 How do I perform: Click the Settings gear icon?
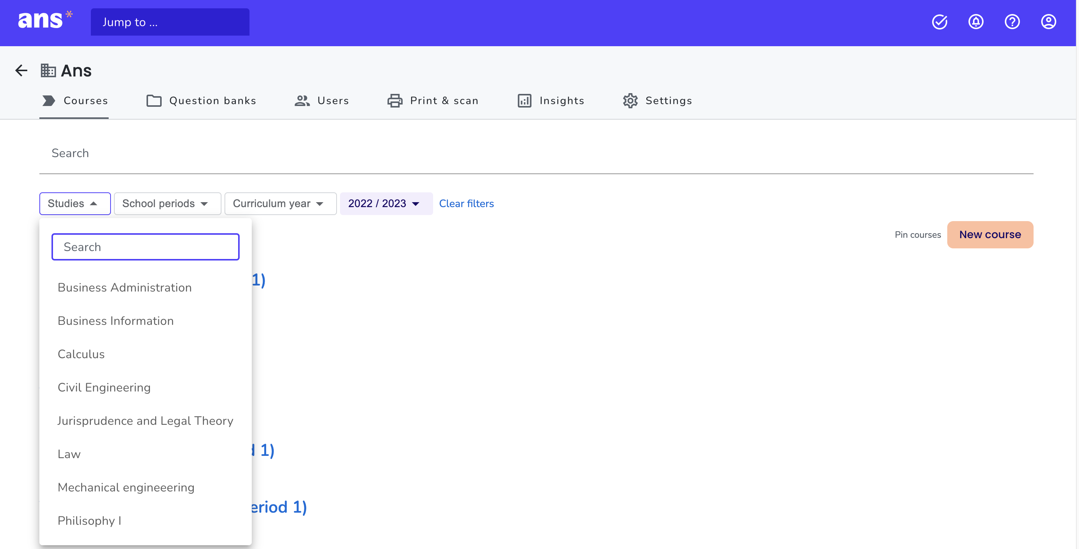click(630, 100)
